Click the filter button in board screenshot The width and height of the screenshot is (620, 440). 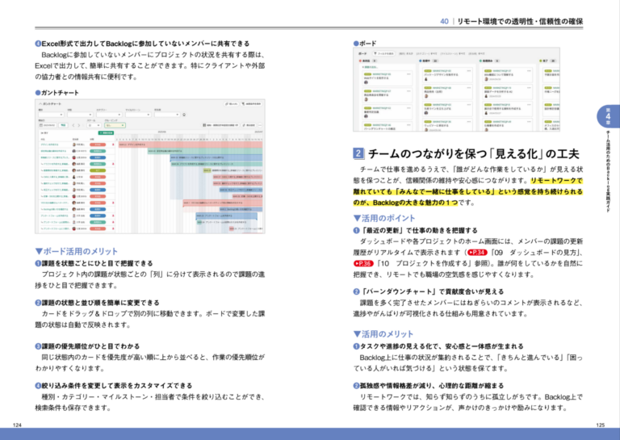[384, 53]
